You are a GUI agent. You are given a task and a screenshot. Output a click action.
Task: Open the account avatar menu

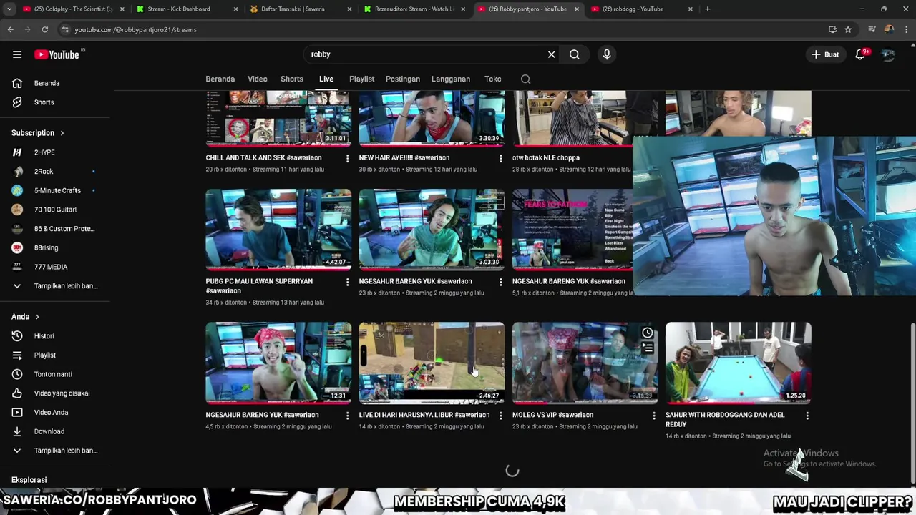coord(888,54)
